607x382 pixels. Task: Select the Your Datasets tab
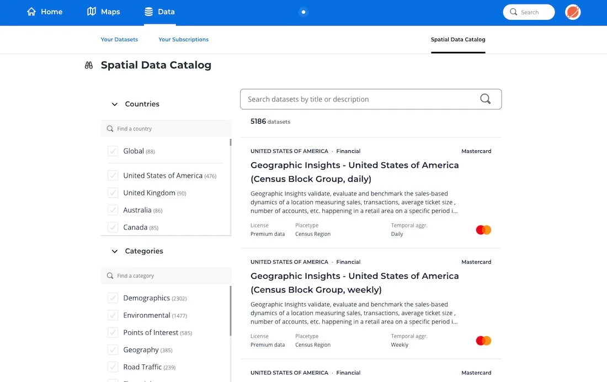click(119, 39)
